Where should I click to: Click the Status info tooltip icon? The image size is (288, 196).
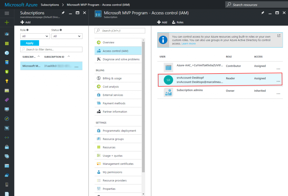click(x=61, y=30)
